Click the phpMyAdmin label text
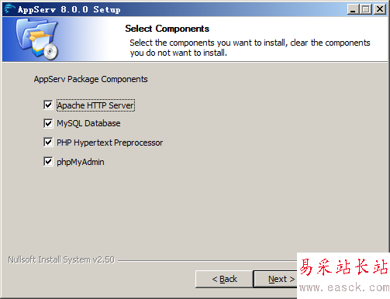This screenshot has height=299, width=390. pyautogui.click(x=81, y=162)
